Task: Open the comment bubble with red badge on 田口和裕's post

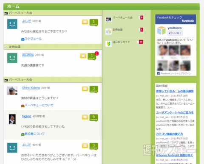Action: pyautogui.click(x=92, y=56)
